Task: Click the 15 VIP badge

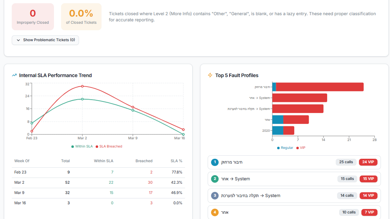Action: point(369,179)
